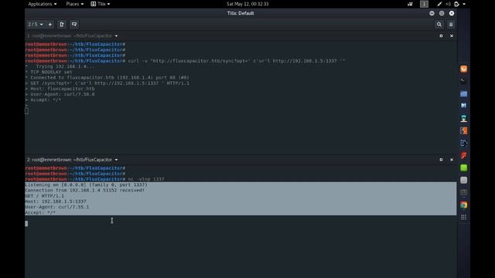
Task: Launch Firefox from the dock
Action: click(463, 69)
